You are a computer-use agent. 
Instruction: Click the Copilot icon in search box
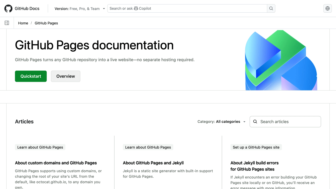pyautogui.click(x=136, y=8)
